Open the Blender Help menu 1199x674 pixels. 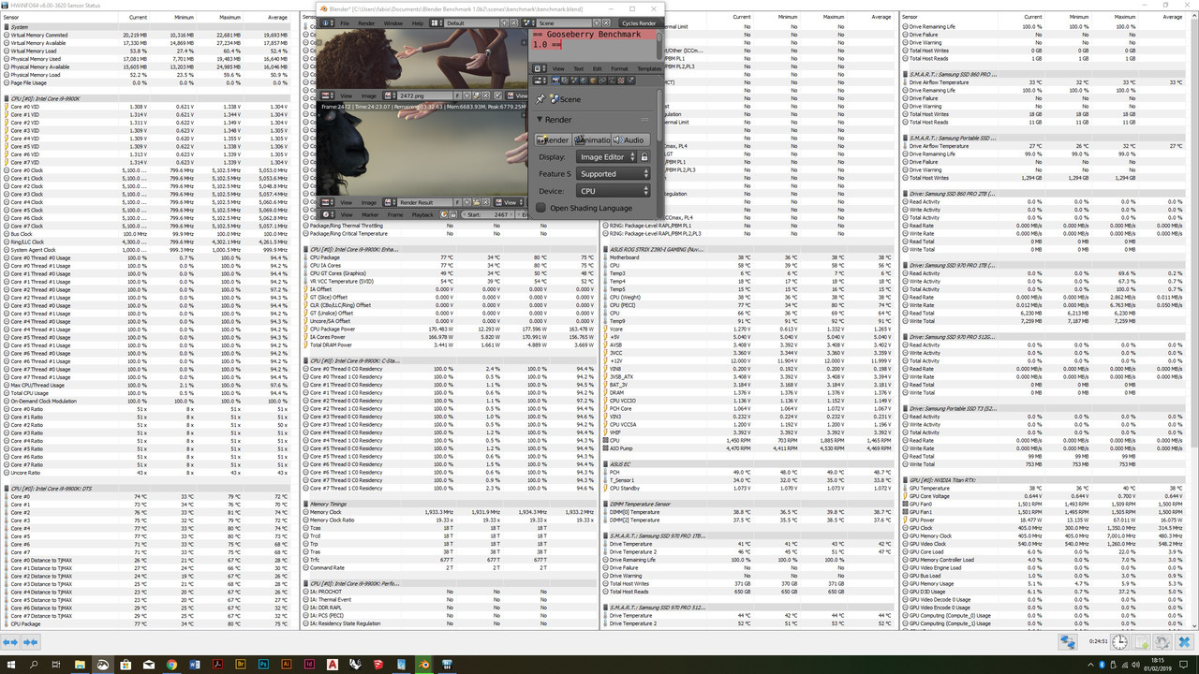tap(418, 23)
